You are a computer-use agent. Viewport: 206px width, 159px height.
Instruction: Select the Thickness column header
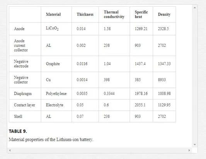coord(85,14)
